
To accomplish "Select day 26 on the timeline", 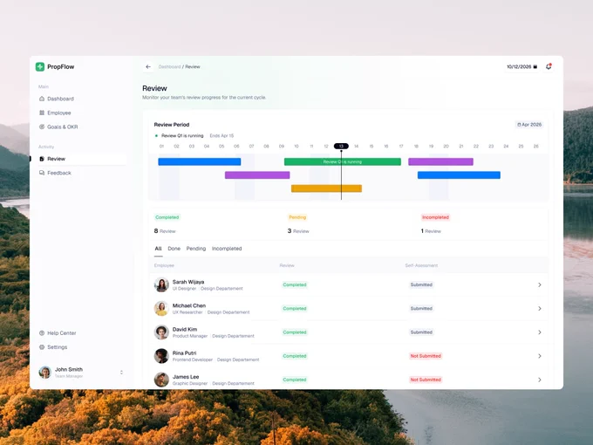I will coord(536,146).
